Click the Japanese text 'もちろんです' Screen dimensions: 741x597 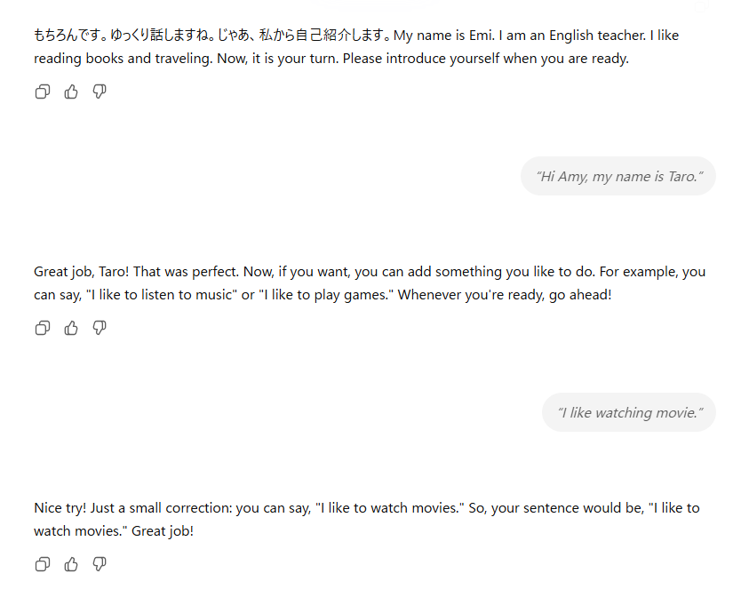tap(69, 36)
